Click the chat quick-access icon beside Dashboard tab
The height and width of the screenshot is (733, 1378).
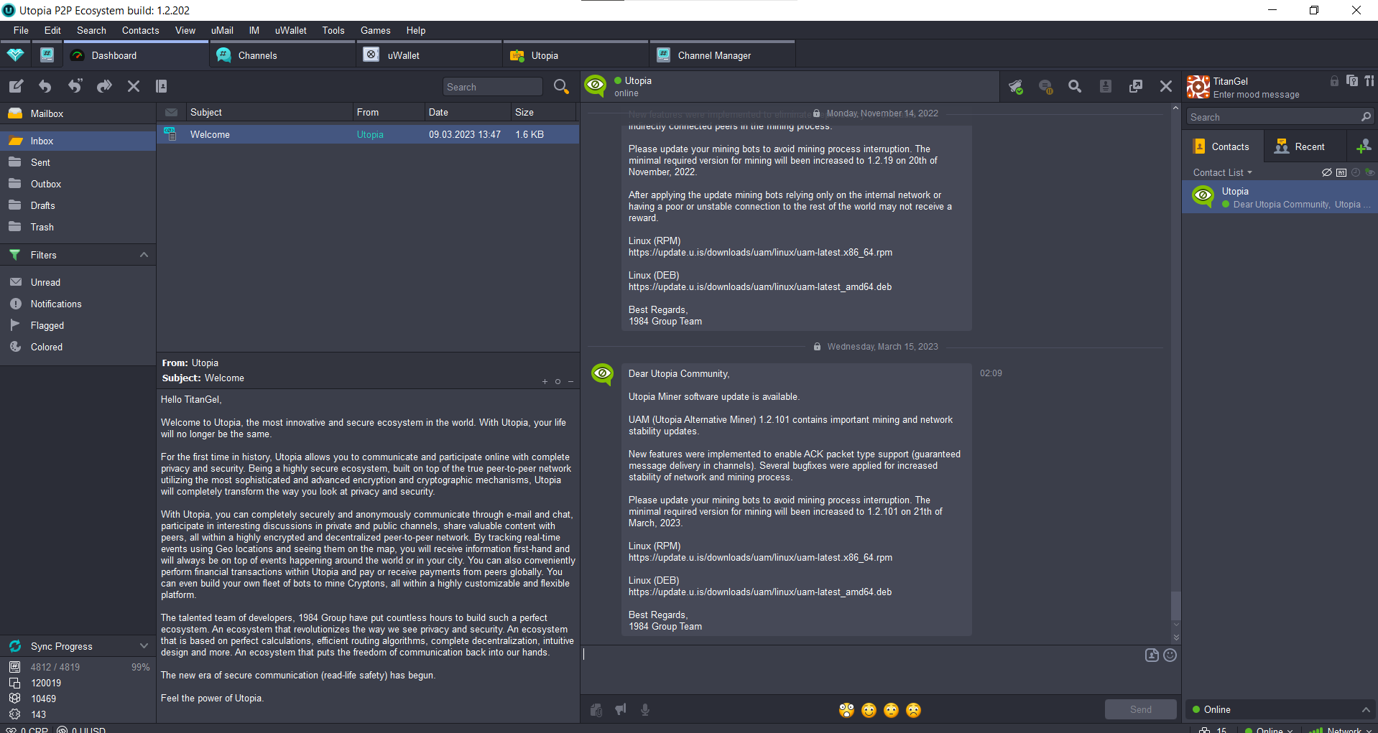[x=47, y=55]
